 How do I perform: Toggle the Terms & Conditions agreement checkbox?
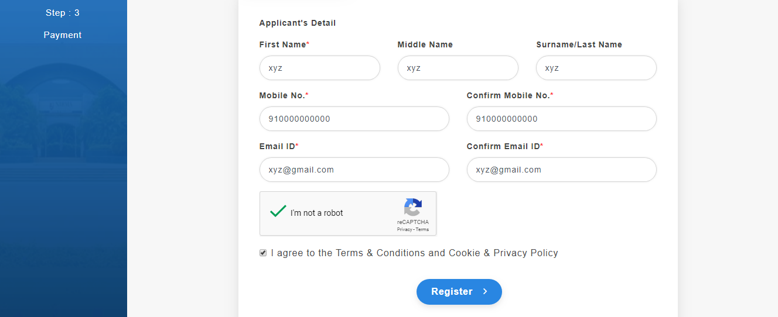pyautogui.click(x=263, y=253)
